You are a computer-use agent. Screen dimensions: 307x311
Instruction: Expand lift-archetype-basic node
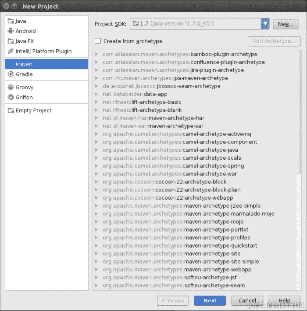click(96, 102)
